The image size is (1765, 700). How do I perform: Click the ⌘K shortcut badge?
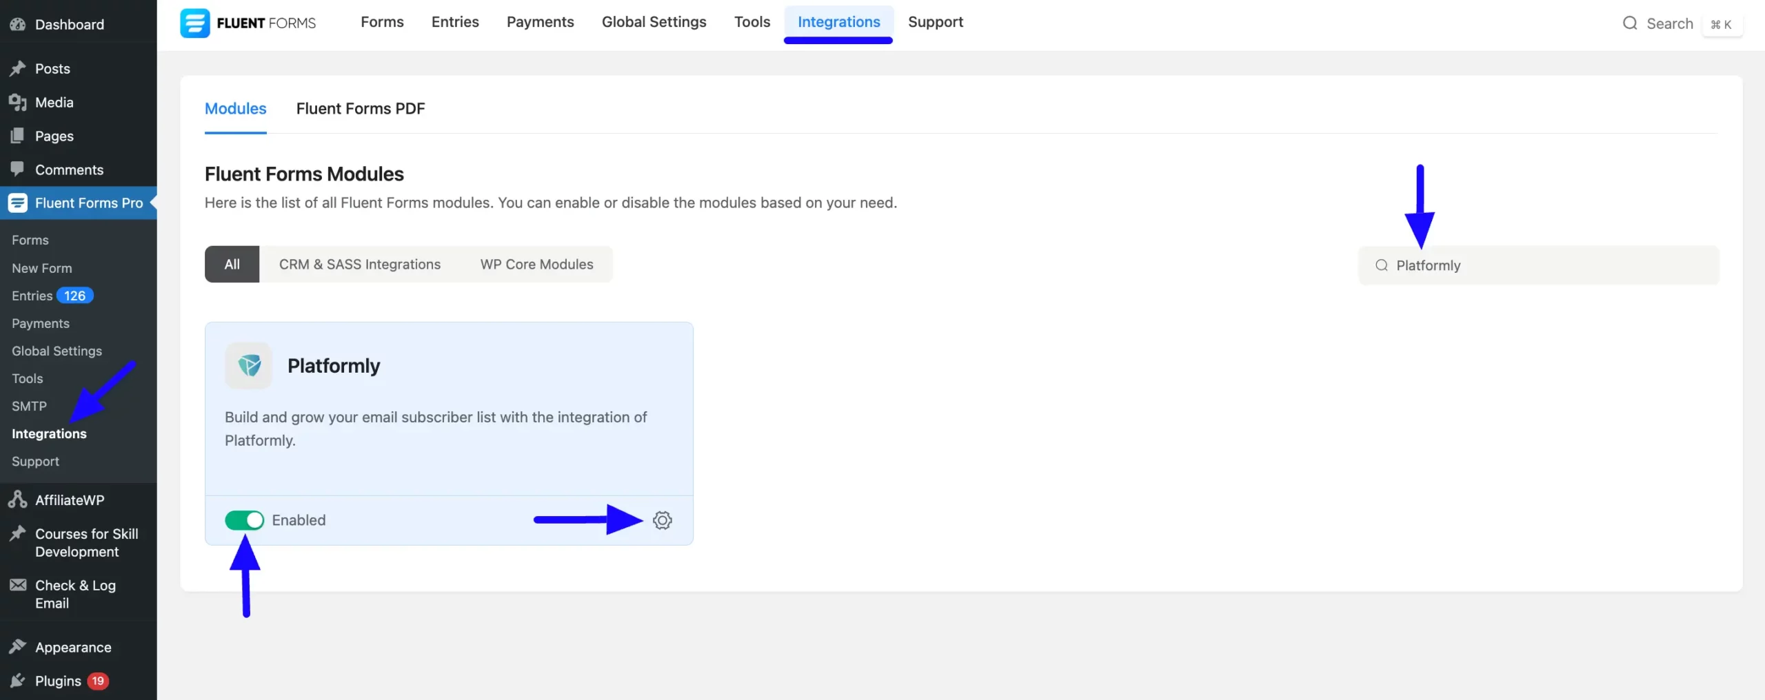(1721, 24)
